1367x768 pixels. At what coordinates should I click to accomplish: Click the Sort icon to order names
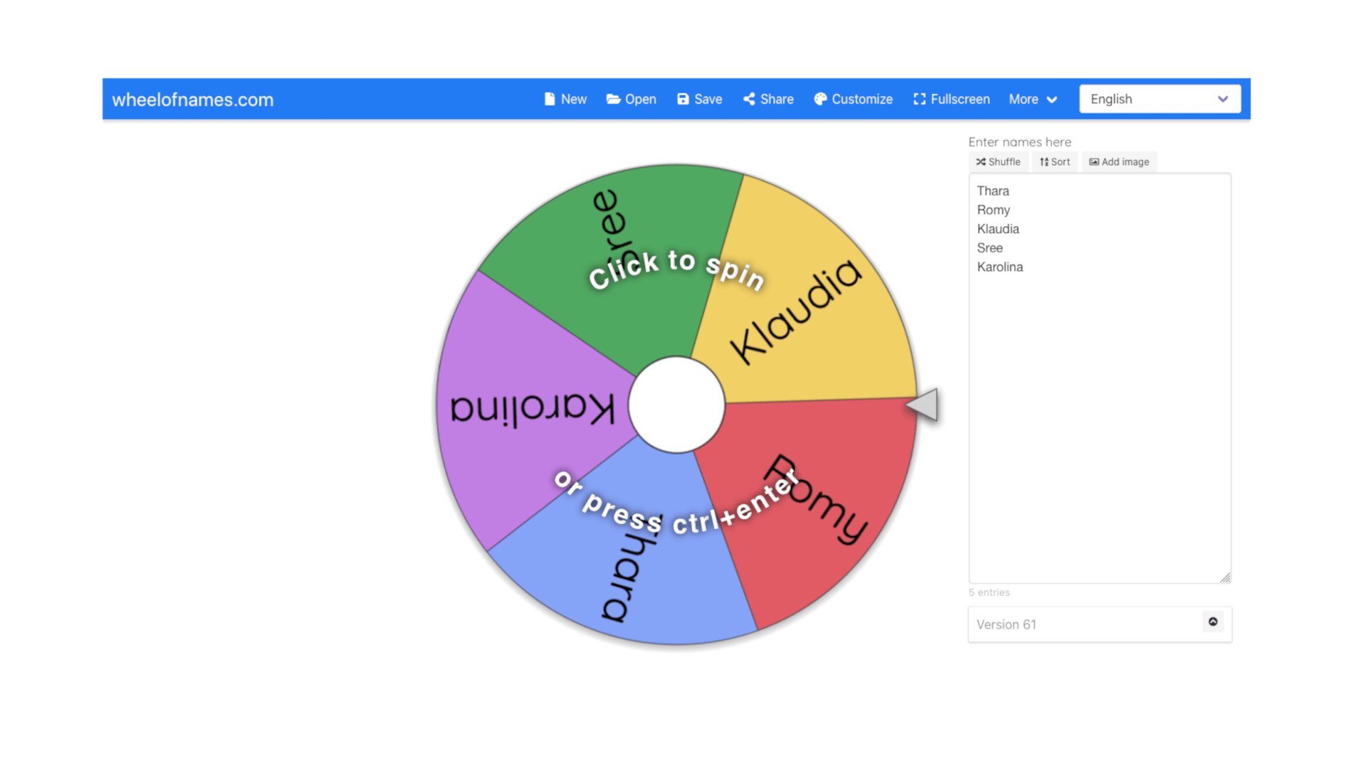[1054, 161]
